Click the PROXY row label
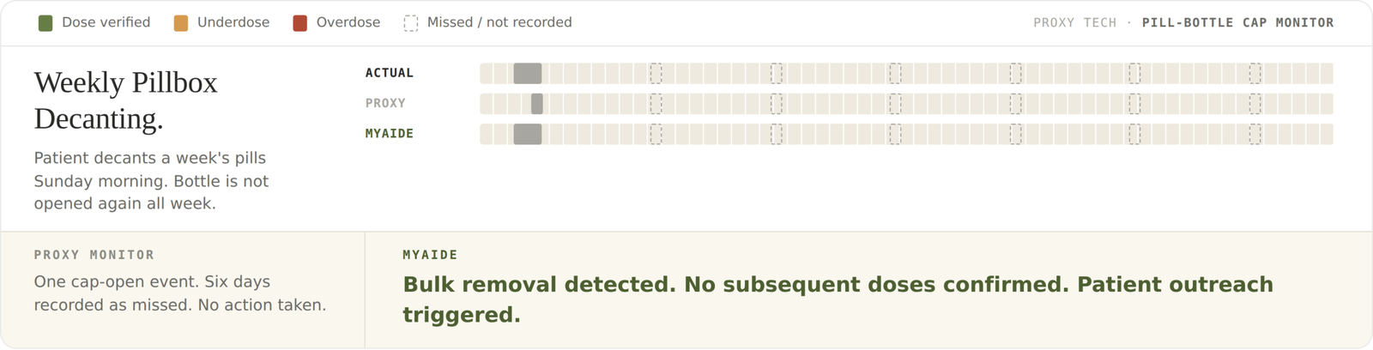The height and width of the screenshot is (350, 1373). pos(385,103)
